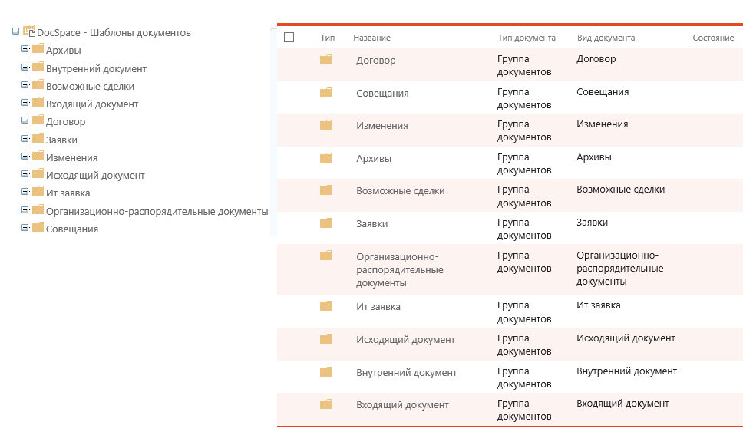Click folder icon in Входящий документ table row
The width and height of the screenshot is (743, 432).
tap(325, 404)
